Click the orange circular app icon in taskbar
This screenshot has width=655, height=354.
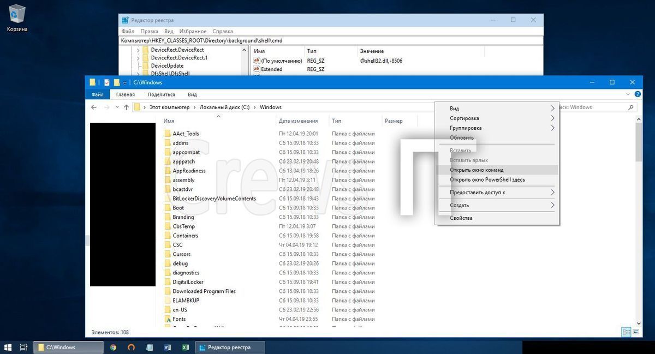pyautogui.click(x=131, y=347)
